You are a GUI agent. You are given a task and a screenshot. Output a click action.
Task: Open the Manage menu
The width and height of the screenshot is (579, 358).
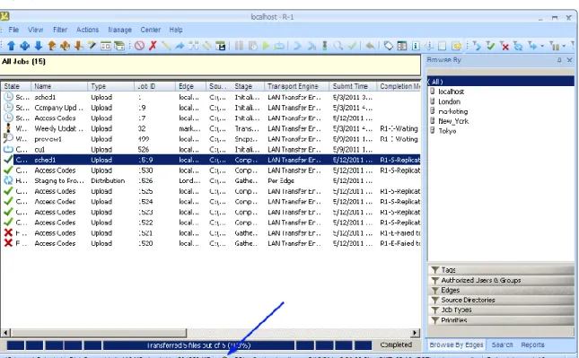119,30
